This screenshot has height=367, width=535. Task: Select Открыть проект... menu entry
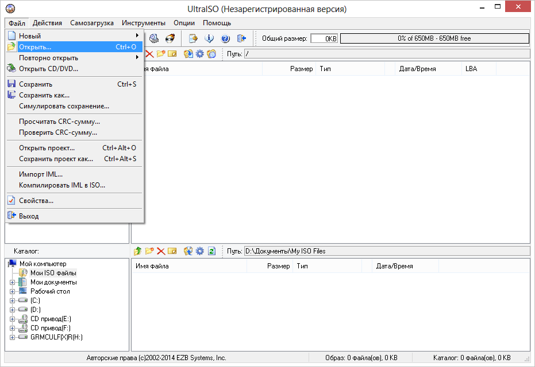[74, 148]
